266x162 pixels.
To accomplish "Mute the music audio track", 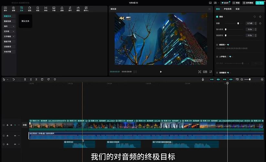I will pyautogui.click(x=15, y=136).
